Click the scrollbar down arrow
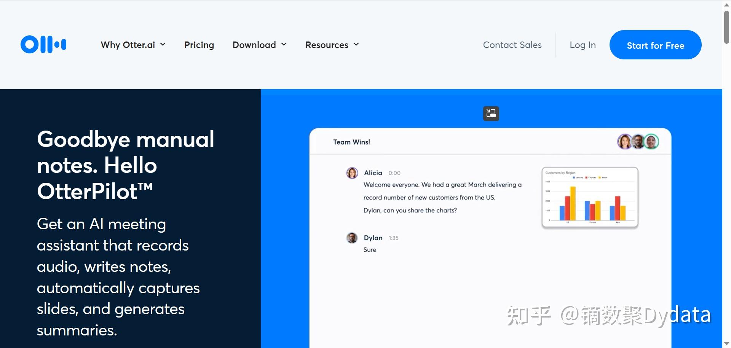This screenshot has height=348, width=731. [726, 344]
